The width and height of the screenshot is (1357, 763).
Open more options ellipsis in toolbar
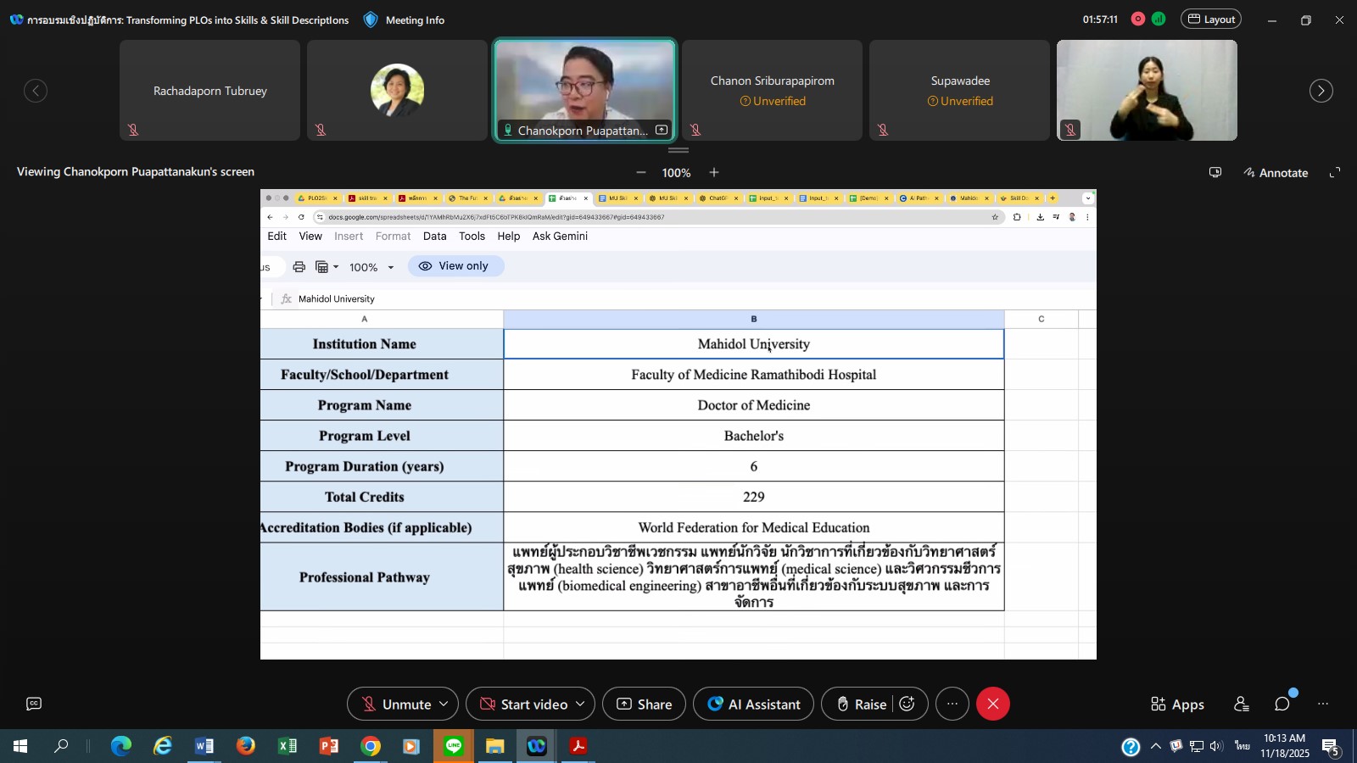[952, 704]
